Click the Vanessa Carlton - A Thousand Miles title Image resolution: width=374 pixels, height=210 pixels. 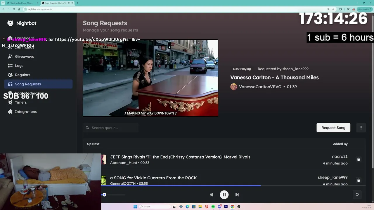tap(274, 78)
